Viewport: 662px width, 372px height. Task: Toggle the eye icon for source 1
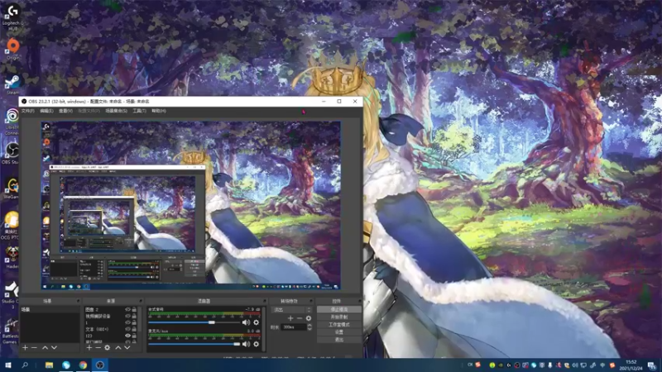pos(127,322)
